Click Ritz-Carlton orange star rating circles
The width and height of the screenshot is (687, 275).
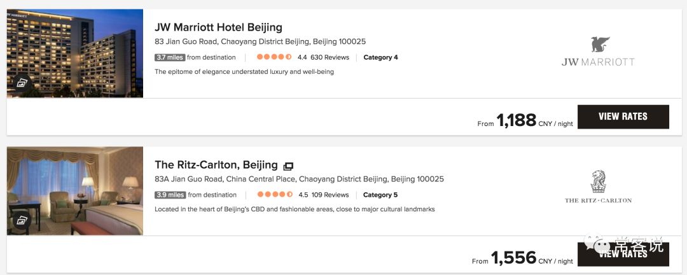(x=274, y=195)
